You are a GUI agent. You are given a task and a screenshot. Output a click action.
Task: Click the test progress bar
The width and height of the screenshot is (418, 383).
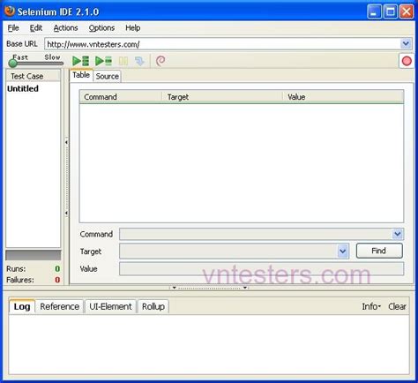[x=34, y=255]
